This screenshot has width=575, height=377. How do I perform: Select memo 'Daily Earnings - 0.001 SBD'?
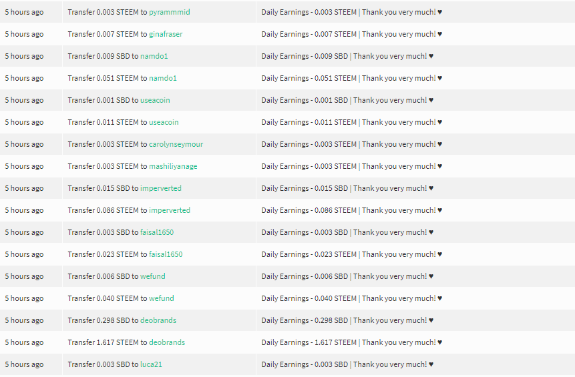pyautogui.click(x=305, y=100)
